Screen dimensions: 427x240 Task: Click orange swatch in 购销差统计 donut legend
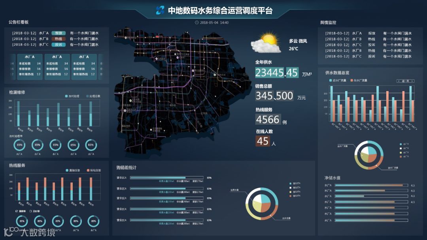(x=291, y=196)
